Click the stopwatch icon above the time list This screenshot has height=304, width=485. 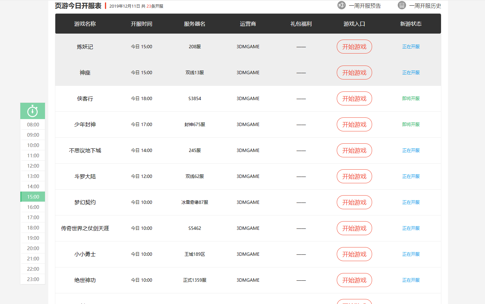coord(33,111)
